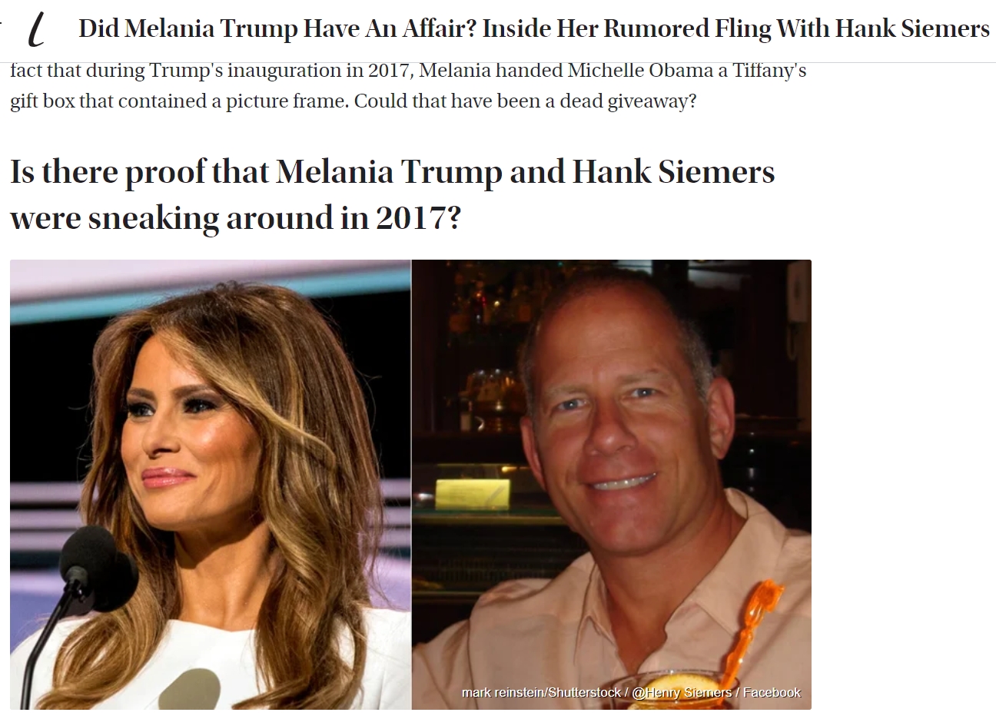
Task: Click "Did Melania Trump" in the header title
Action: pyautogui.click(x=188, y=29)
